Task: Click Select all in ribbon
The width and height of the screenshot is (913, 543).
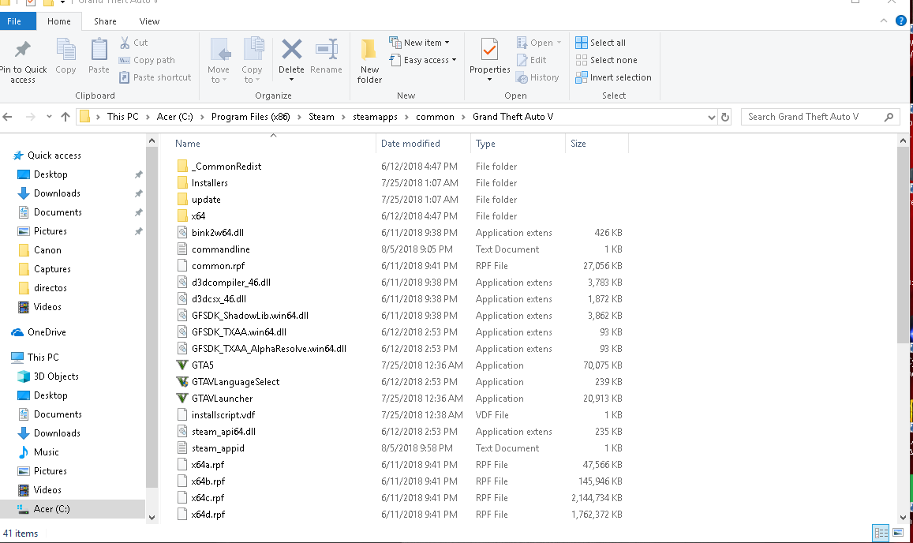Action: pyautogui.click(x=601, y=43)
